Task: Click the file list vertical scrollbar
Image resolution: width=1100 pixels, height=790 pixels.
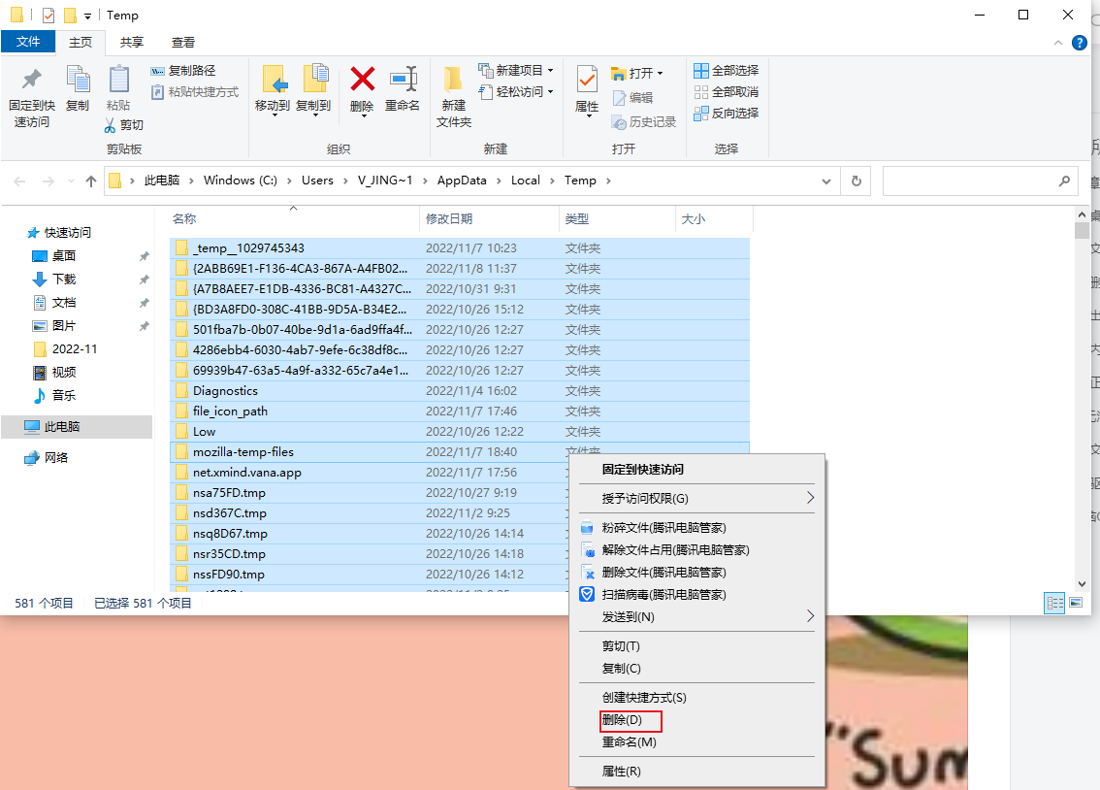Action: pos(1083,388)
